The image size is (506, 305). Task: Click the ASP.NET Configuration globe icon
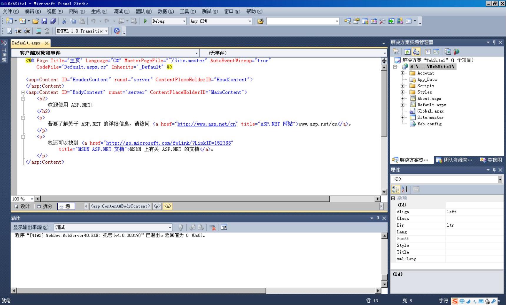(456, 52)
